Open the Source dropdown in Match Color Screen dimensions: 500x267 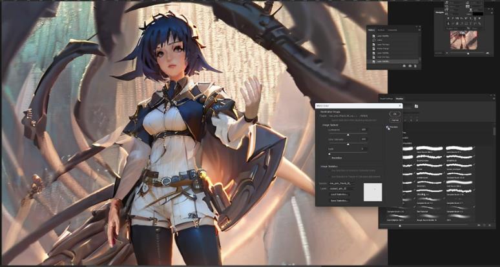342,184
